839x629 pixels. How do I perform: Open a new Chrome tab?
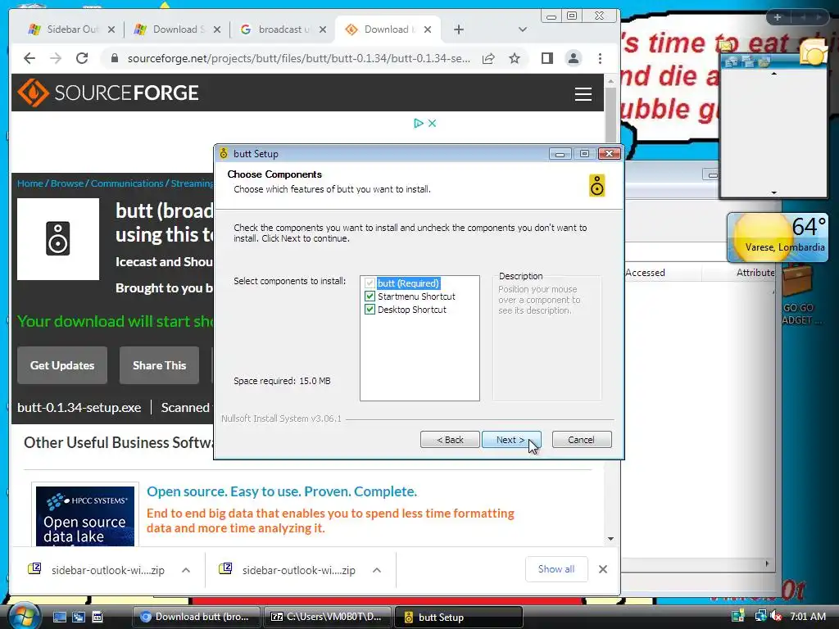459,29
